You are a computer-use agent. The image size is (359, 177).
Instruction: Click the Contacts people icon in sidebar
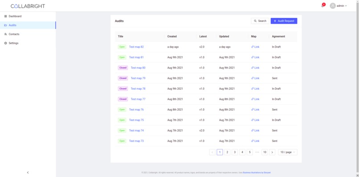pyautogui.click(x=6, y=34)
